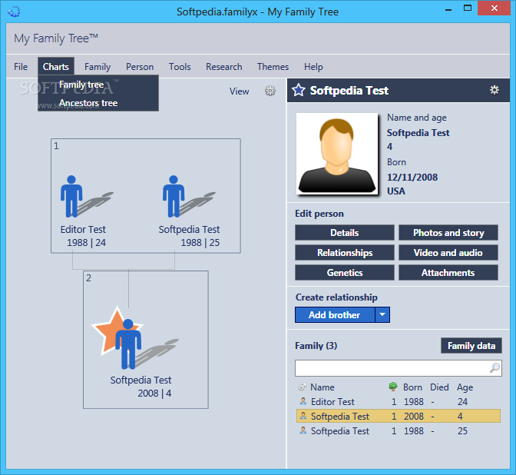Click the star icon beside Softpedia Test header

click(x=299, y=90)
